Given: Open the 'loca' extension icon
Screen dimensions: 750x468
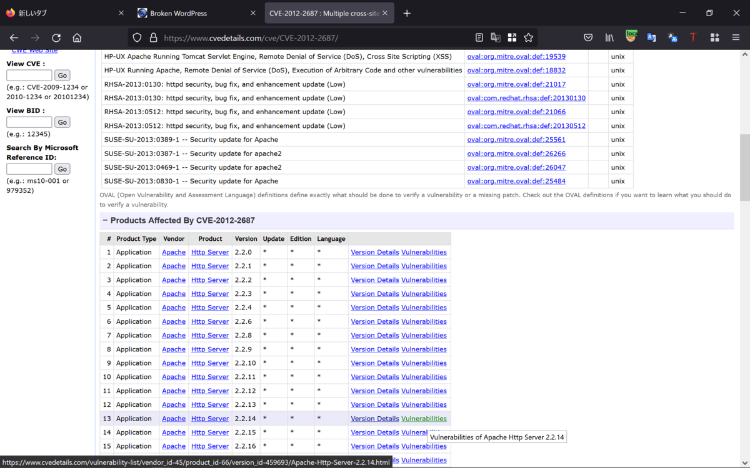Looking at the screenshot, I should coord(631,37).
